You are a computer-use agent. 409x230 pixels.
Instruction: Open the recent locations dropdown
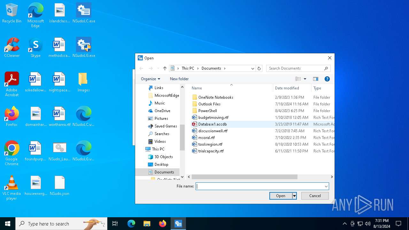158,68
